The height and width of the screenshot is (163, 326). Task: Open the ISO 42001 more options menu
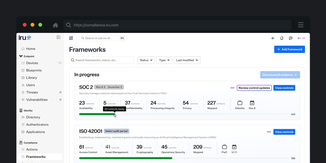click(x=269, y=132)
